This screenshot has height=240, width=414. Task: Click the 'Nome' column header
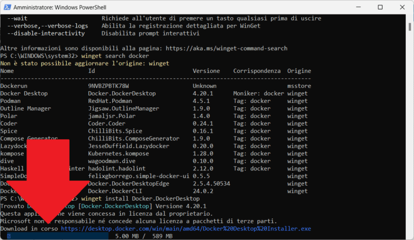tap(7, 71)
